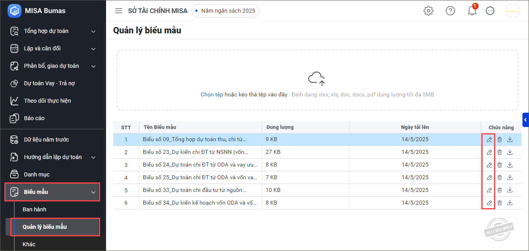This screenshot has width=529, height=251.
Task: Download Biểu số 34 file
Action: click(x=510, y=203)
